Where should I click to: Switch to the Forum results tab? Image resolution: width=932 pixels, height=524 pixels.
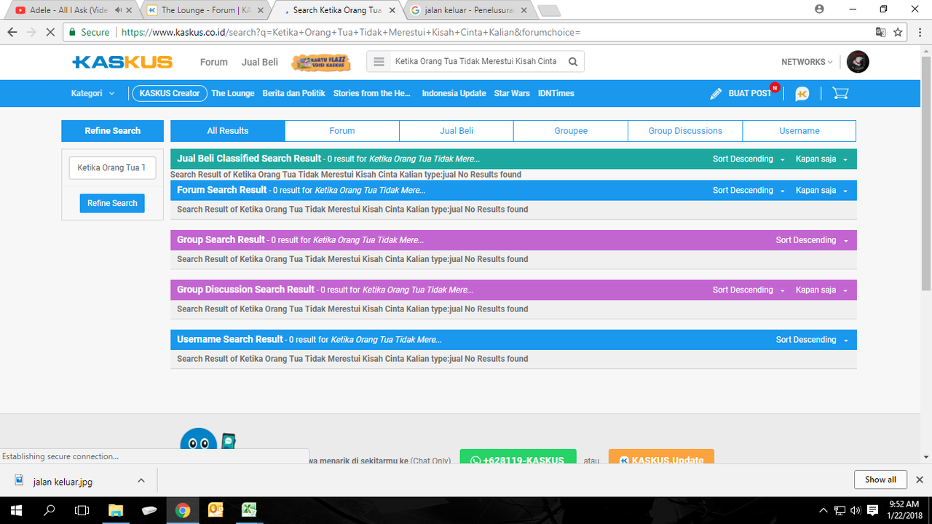click(342, 131)
